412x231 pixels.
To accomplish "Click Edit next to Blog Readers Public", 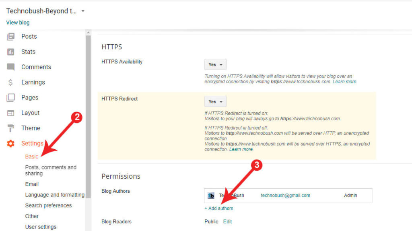I will tap(228, 221).
